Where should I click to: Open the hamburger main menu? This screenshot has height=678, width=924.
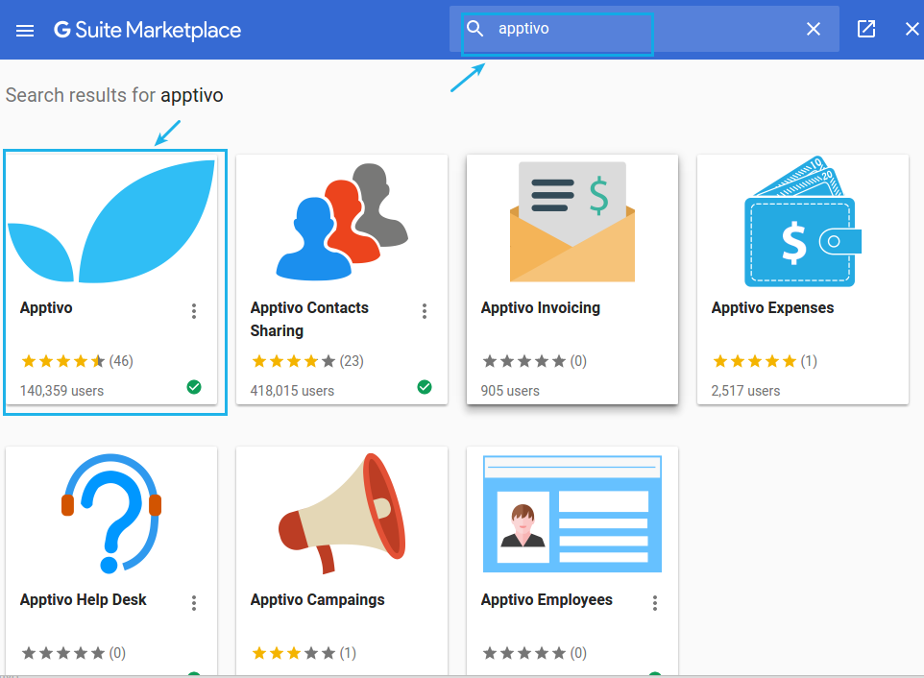(25, 30)
